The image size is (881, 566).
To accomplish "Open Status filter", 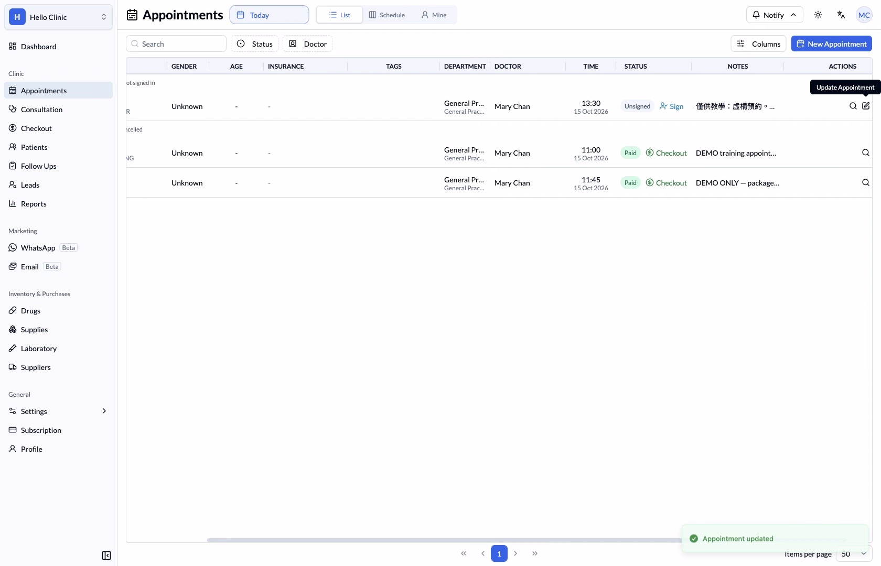I will [x=254, y=43].
